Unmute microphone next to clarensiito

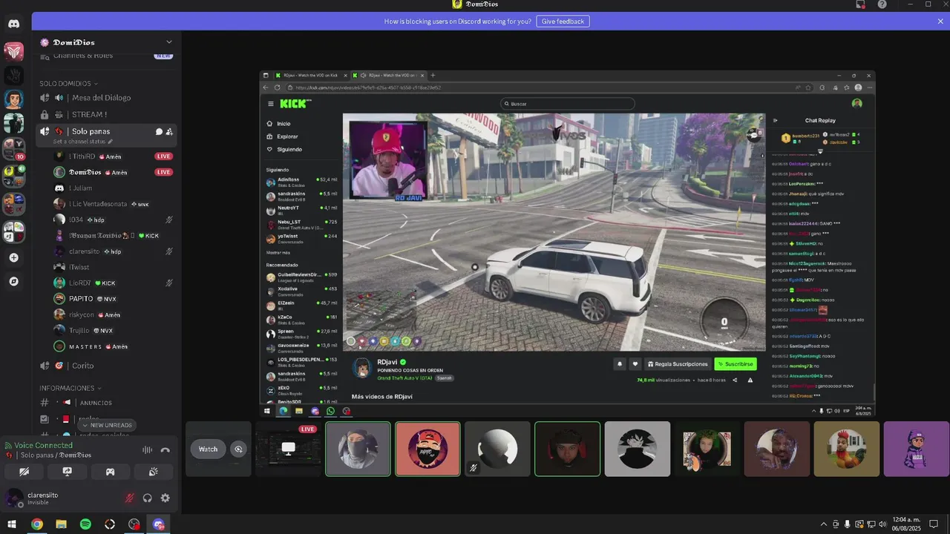(x=130, y=498)
